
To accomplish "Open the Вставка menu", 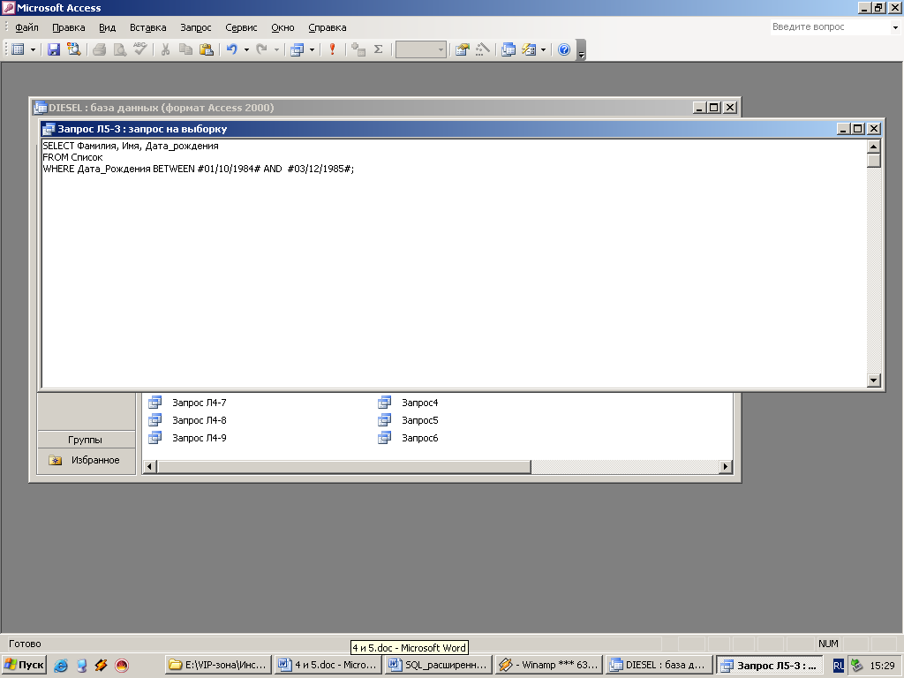I will 147,27.
